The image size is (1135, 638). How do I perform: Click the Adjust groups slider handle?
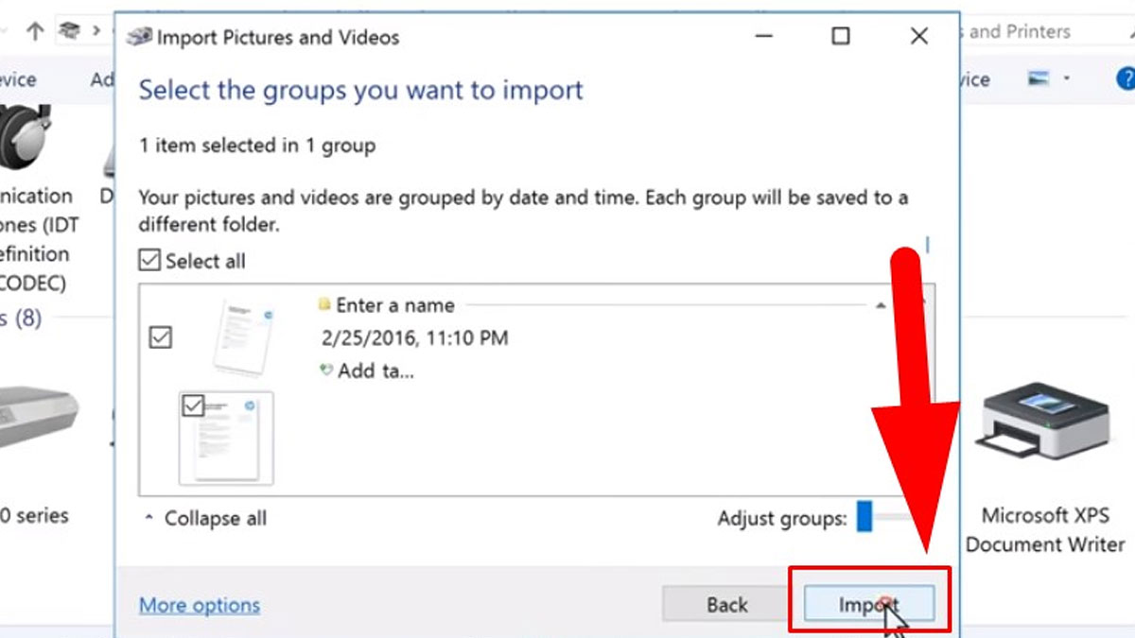(x=864, y=518)
